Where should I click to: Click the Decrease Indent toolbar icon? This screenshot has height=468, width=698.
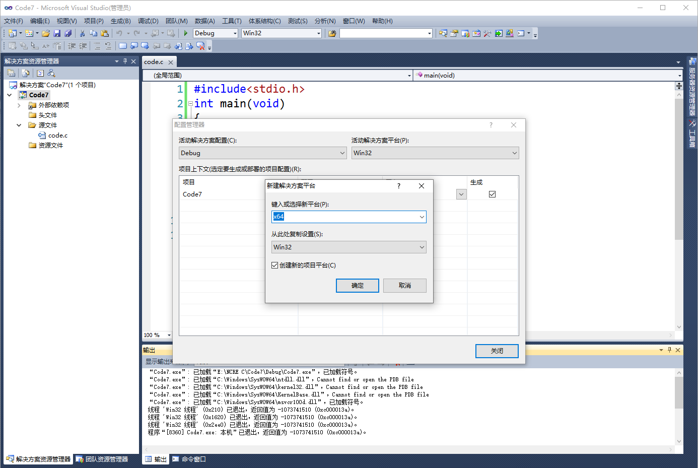72,46
